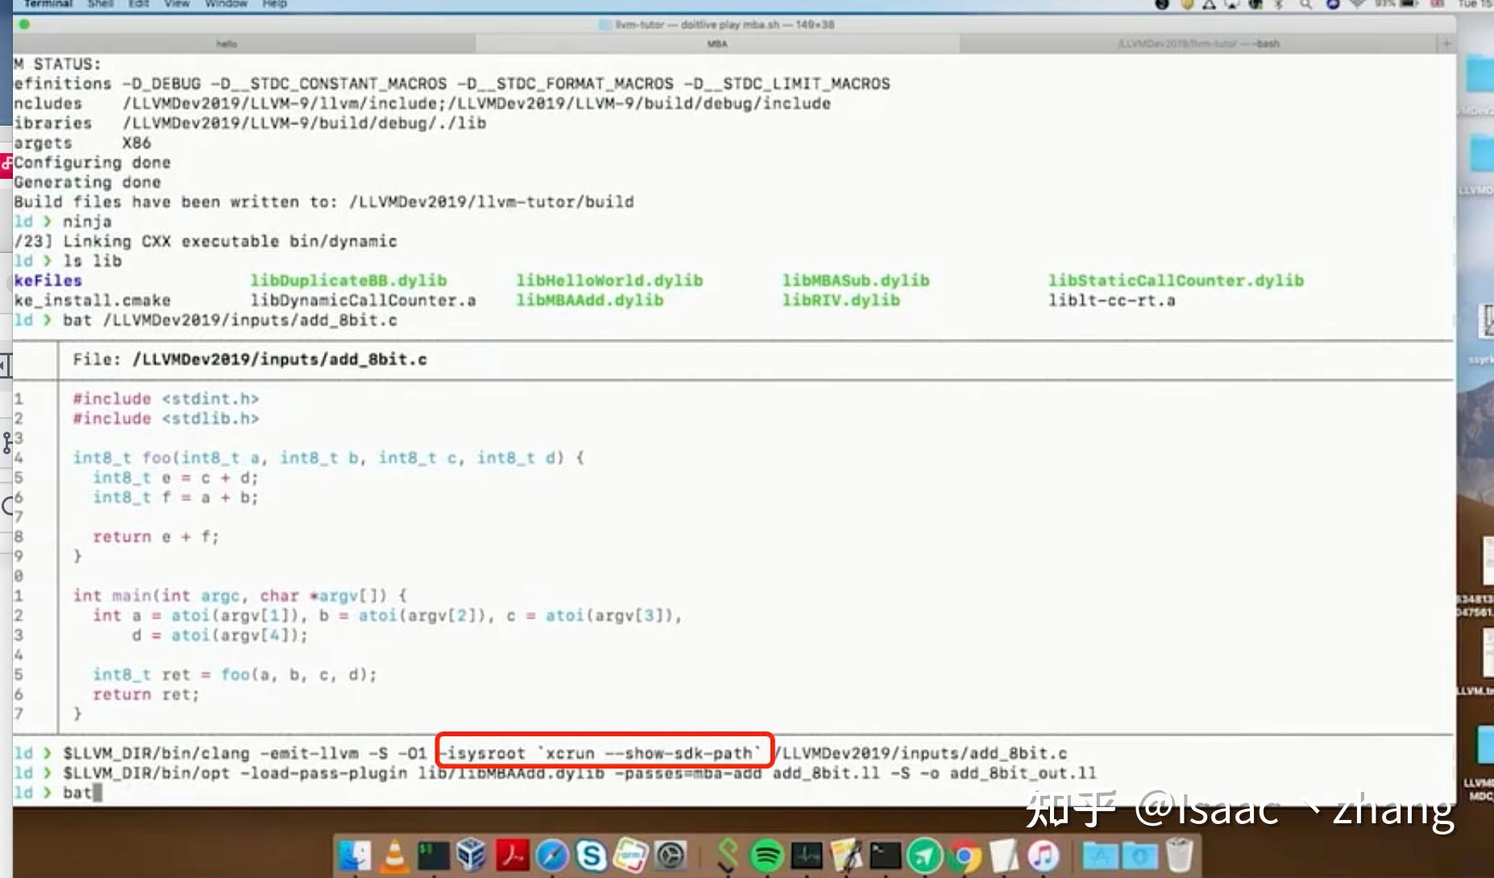Image resolution: width=1494 pixels, height=878 pixels.
Task: Open the Wi-Fi menu in the menu bar
Action: coord(1356,4)
